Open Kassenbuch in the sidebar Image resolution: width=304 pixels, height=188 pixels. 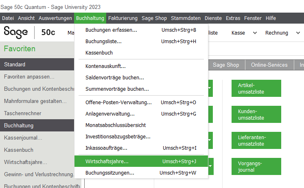click(x=19, y=150)
